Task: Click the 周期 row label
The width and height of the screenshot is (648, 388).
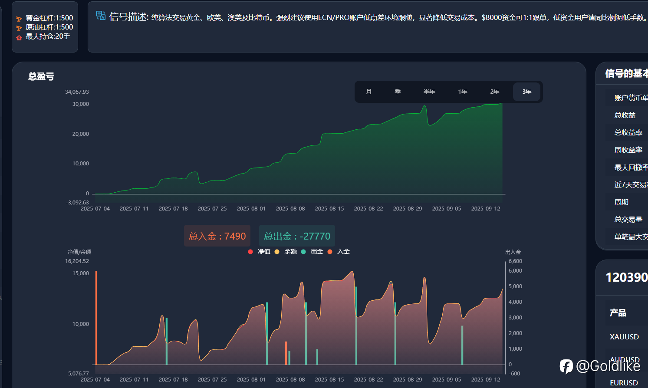Action: point(622,202)
